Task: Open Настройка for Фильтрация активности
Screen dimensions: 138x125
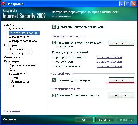Action: (121, 43)
